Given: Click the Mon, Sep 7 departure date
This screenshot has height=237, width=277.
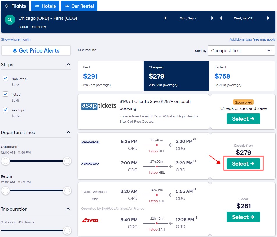Looking at the screenshot, I should click(188, 18).
